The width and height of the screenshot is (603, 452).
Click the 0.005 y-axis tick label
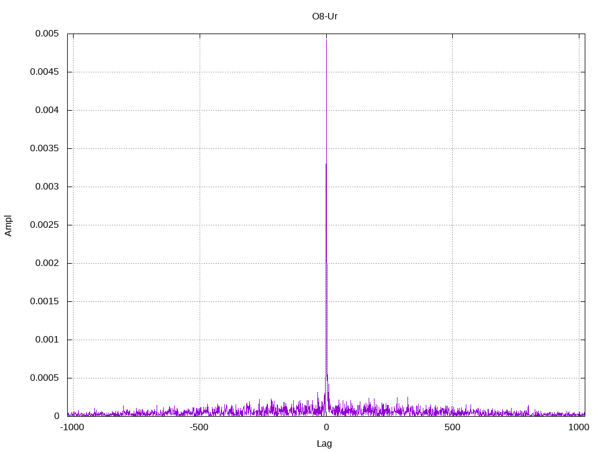pos(47,34)
